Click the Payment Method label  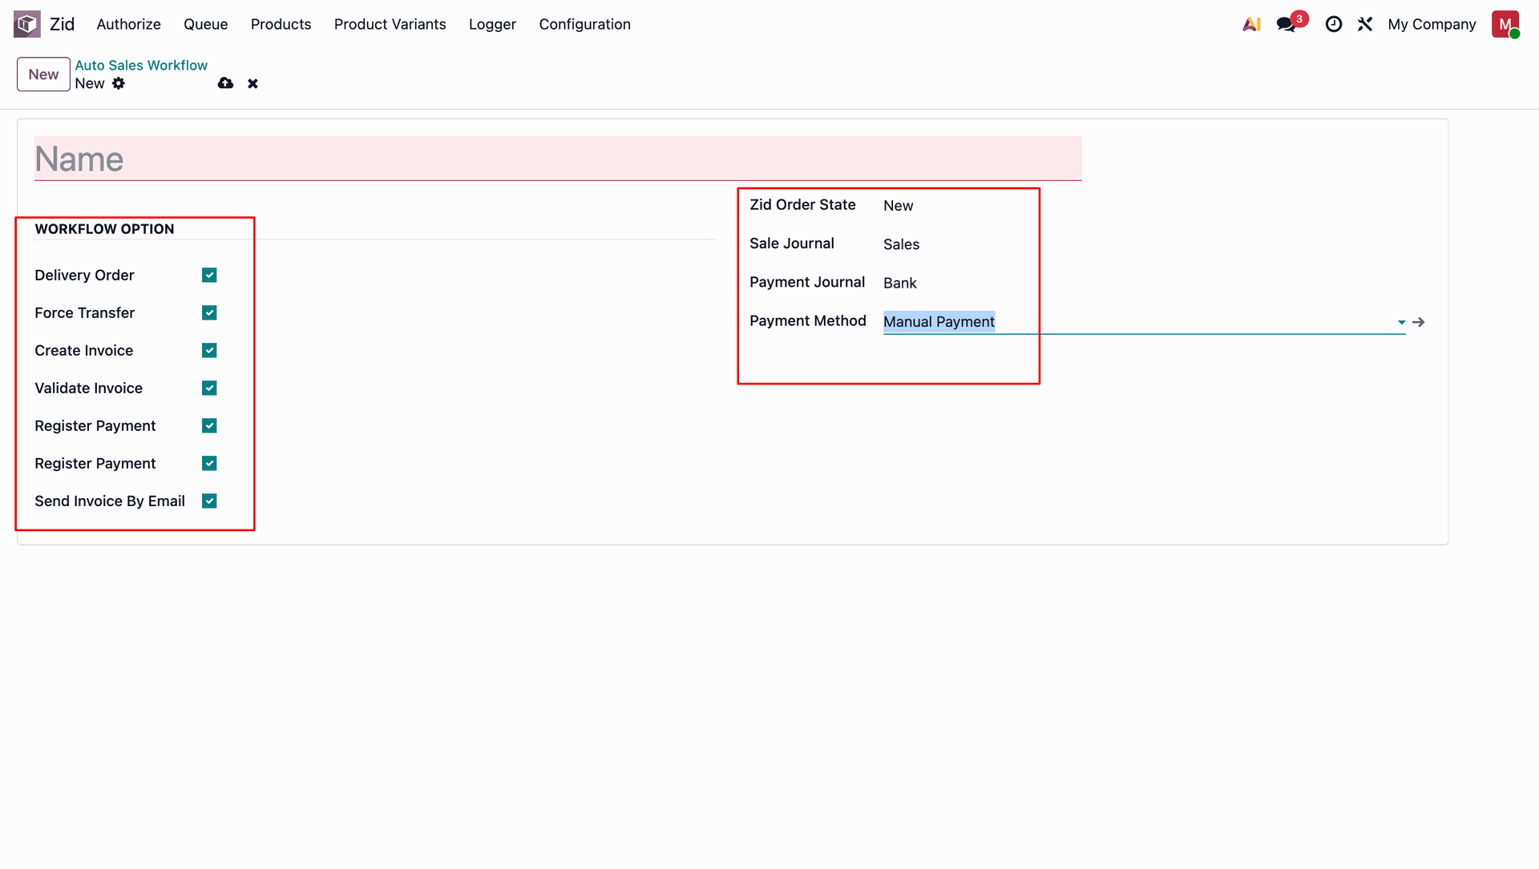[x=807, y=320]
